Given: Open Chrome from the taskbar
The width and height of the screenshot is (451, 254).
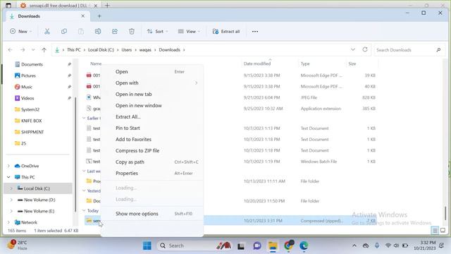Looking at the screenshot, I should [288, 246].
